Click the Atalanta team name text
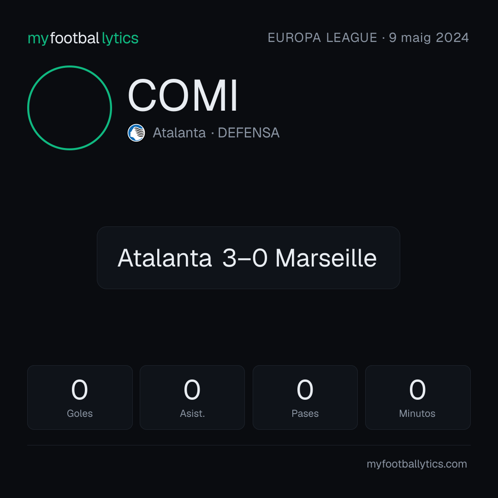The image size is (498, 498). pyautogui.click(x=179, y=133)
